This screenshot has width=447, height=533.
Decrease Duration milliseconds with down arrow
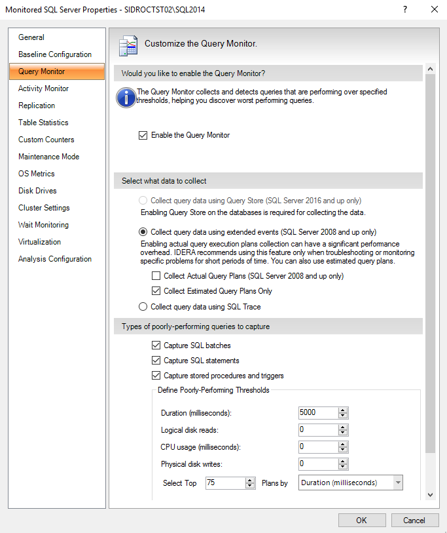(343, 416)
